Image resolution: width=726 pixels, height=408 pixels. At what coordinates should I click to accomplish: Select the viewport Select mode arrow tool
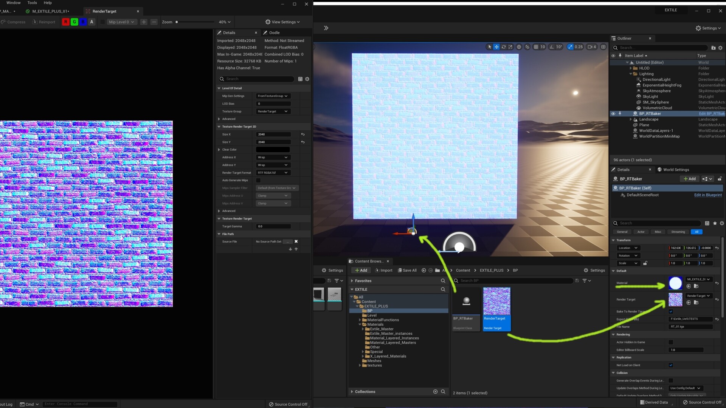pyautogui.click(x=490, y=47)
